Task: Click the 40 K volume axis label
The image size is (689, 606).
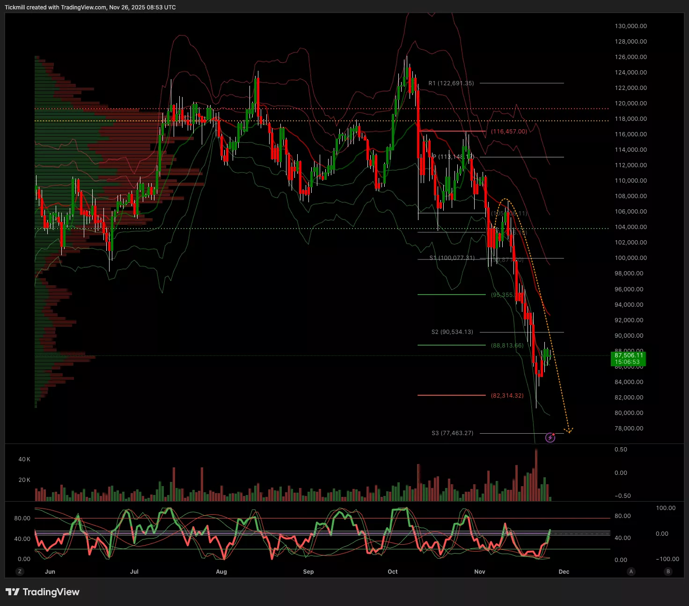Action: [24, 459]
